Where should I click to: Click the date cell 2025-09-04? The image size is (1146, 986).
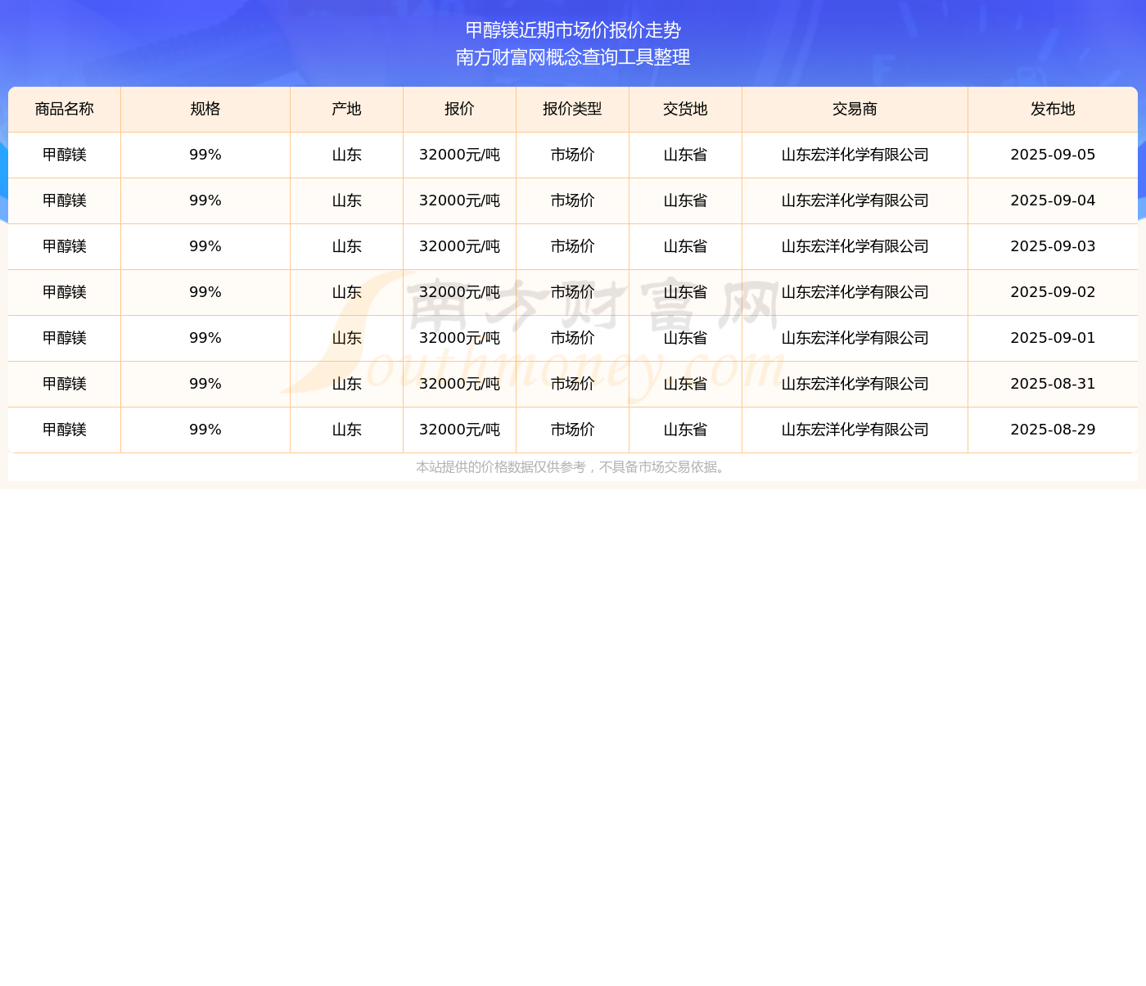(x=1053, y=201)
